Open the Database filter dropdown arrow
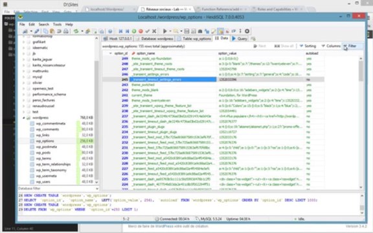 [97, 188]
